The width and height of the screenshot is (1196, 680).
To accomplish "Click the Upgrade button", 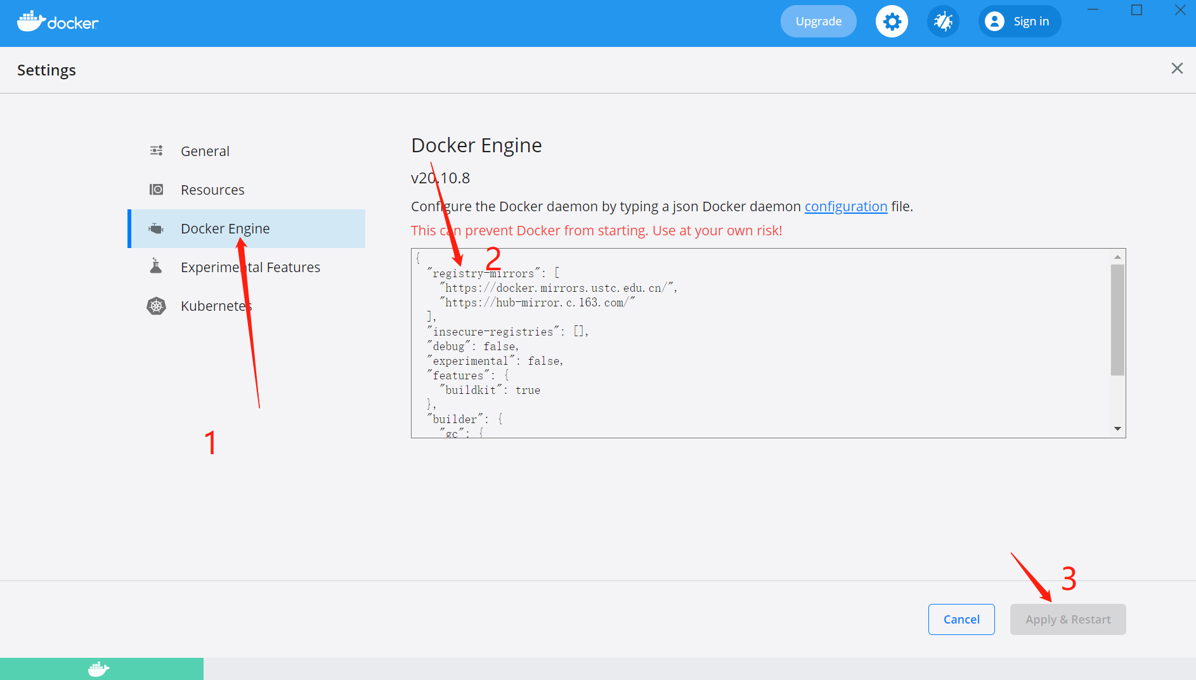I will (818, 22).
